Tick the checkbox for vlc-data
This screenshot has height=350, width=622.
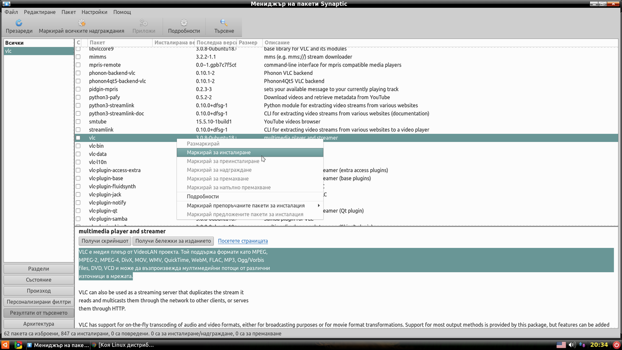pos(78,154)
